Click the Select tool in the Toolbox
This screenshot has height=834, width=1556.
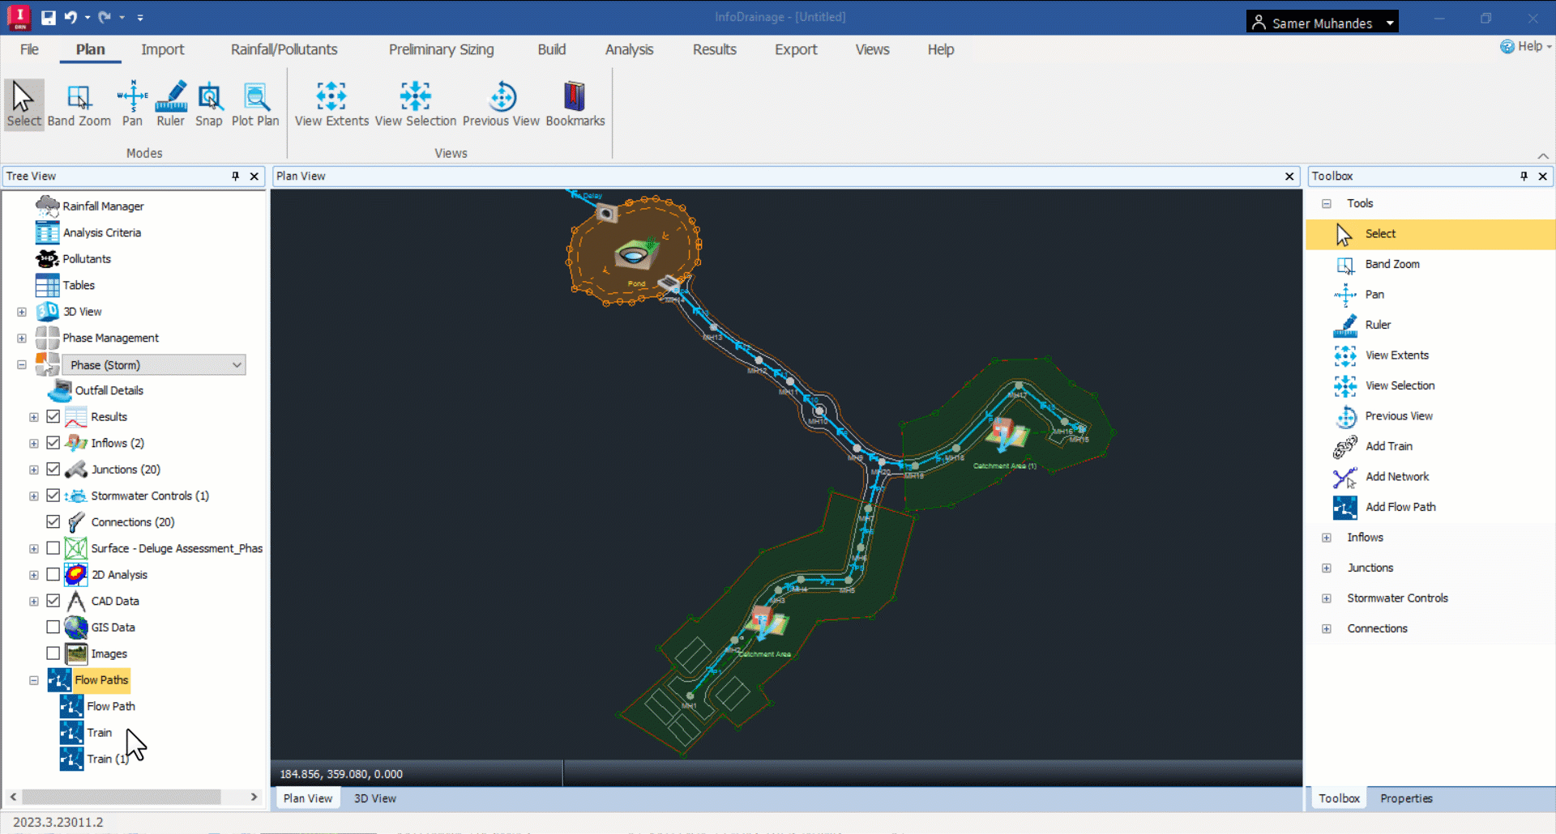pyautogui.click(x=1430, y=234)
